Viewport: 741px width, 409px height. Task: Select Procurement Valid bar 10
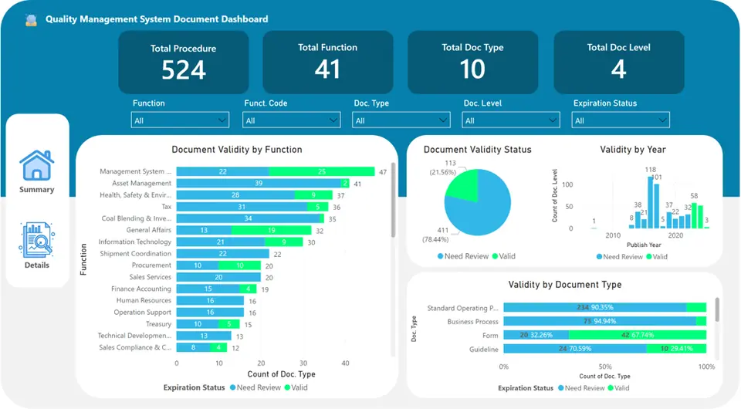(239, 265)
